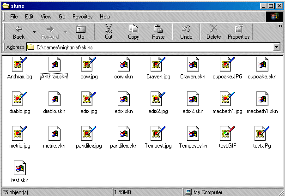Open the Back button history dropdown arrow
This screenshot has width=285, height=196.
(34, 32)
